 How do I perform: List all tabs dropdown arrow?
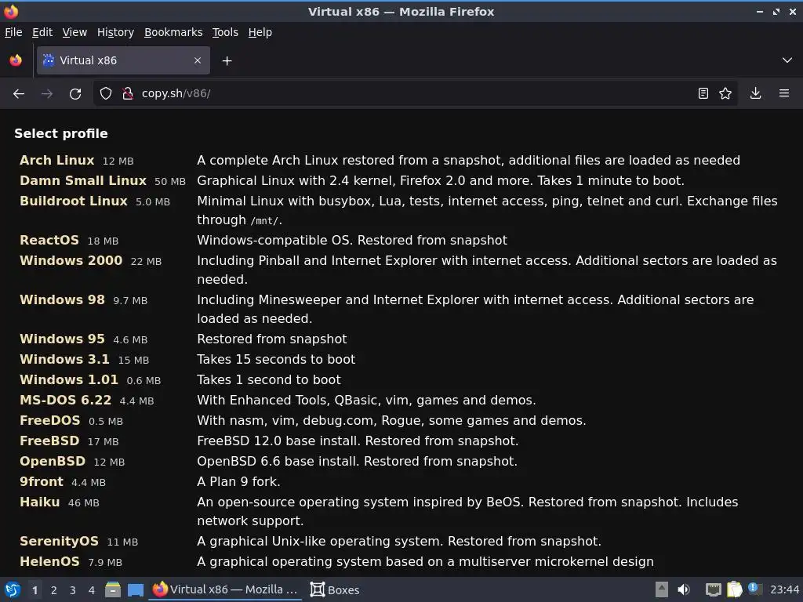pyautogui.click(x=787, y=60)
